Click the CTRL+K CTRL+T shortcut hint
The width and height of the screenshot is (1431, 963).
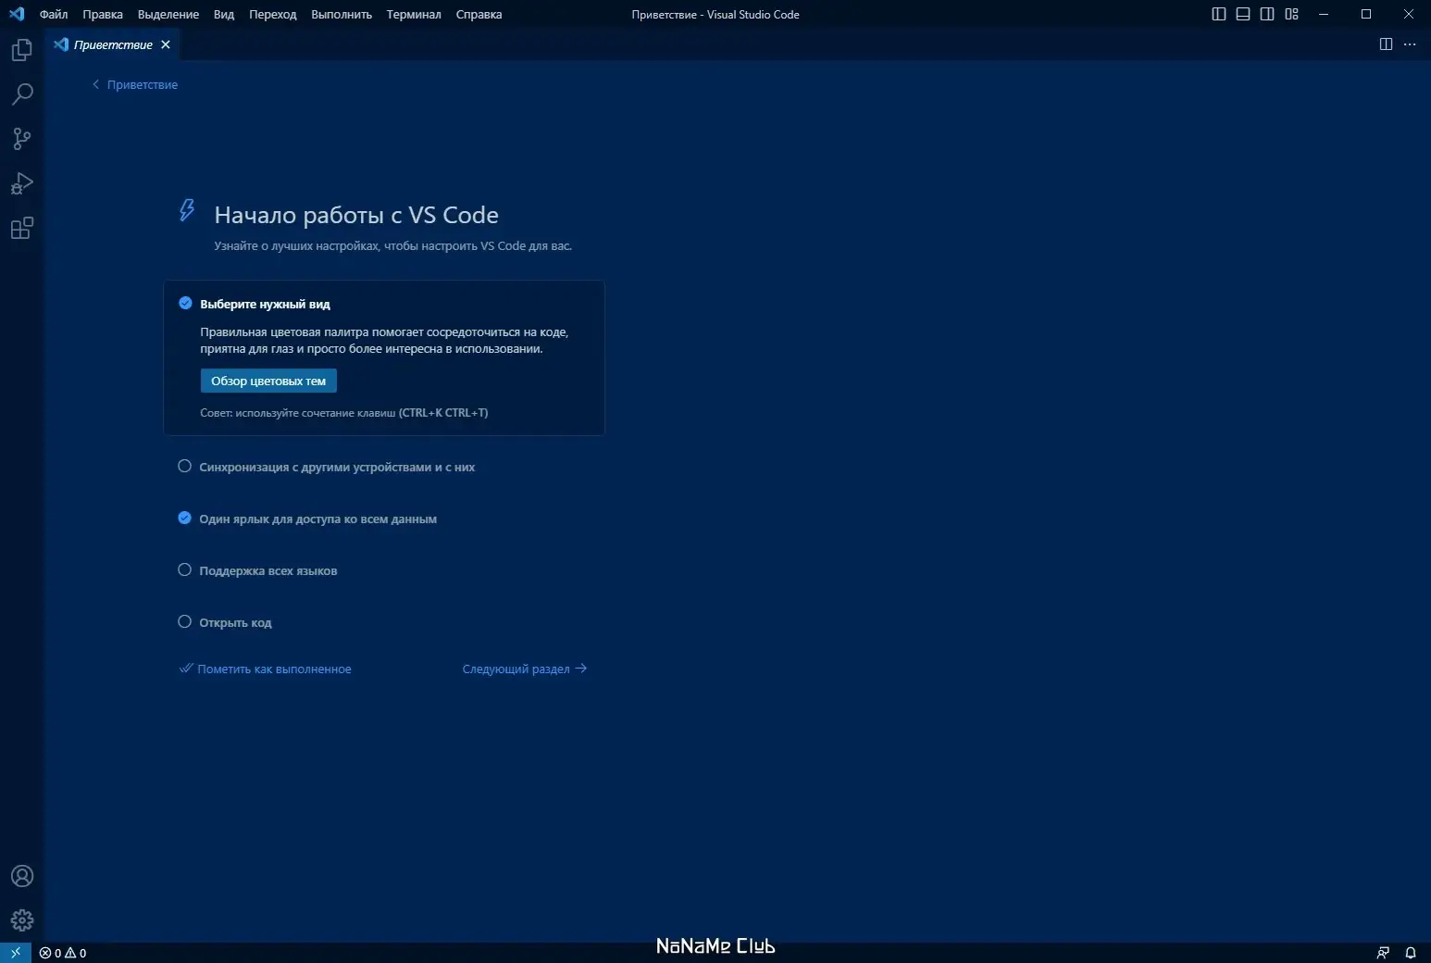click(443, 413)
